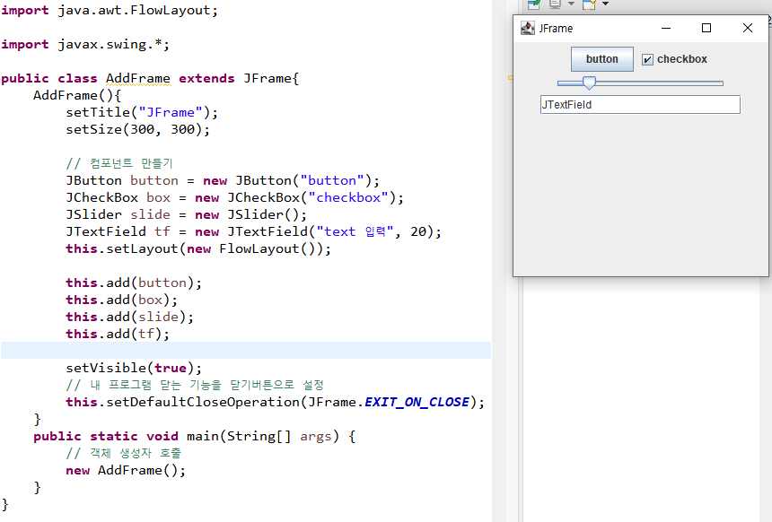Image resolution: width=772 pixels, height=522 pixels.
Task: Minimize the JFrame window
Action: (666, 28)
